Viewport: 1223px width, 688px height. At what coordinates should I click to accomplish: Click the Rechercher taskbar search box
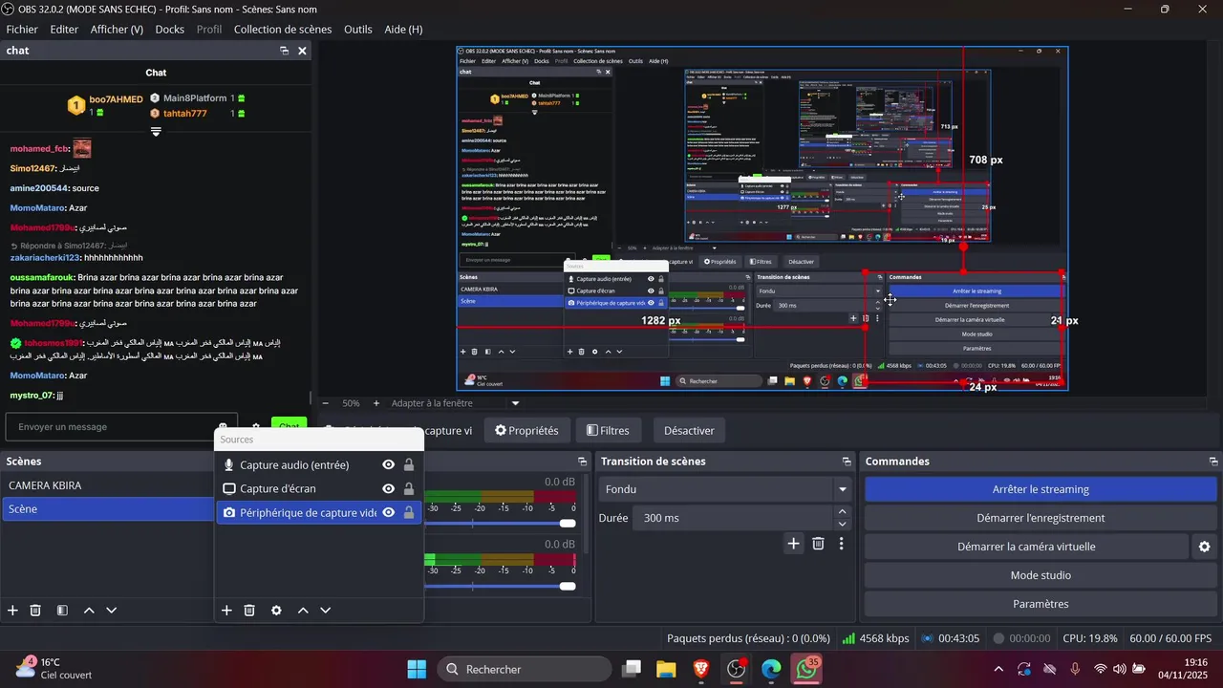pos(525,670)
